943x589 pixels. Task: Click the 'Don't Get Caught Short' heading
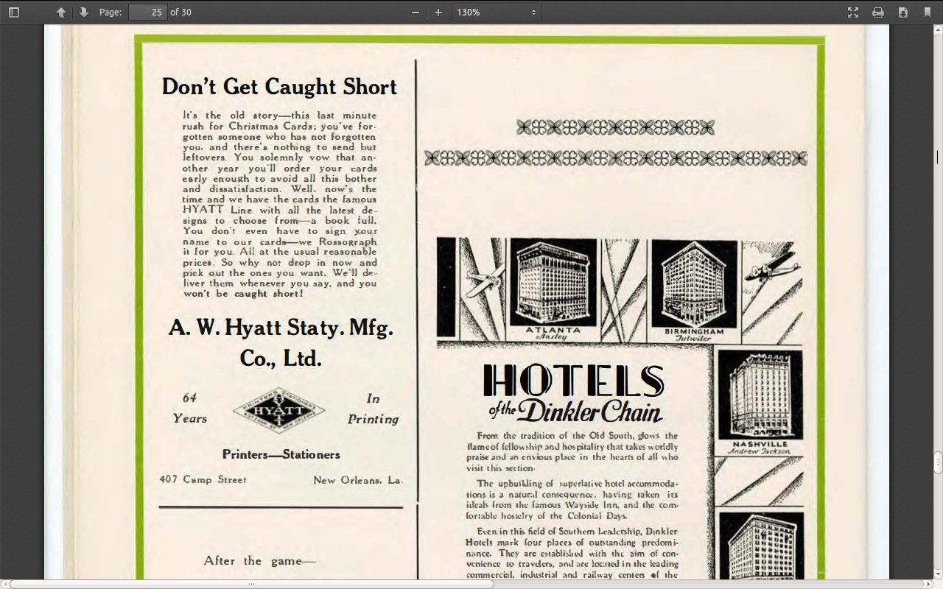pyautogui.click(x=279, y=87)
